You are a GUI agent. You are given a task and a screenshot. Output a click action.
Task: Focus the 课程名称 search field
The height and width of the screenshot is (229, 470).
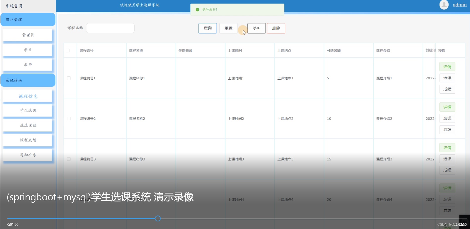pos(110,28)
